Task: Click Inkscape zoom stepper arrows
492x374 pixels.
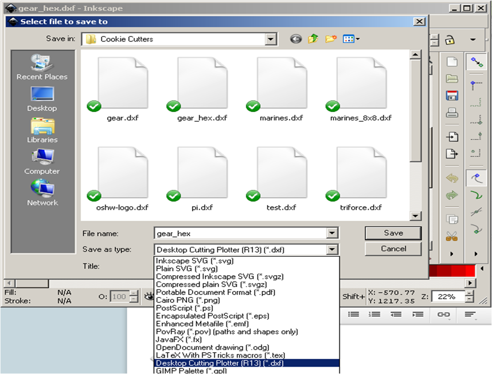Action: pyautogui.click(x=469, y=296)
